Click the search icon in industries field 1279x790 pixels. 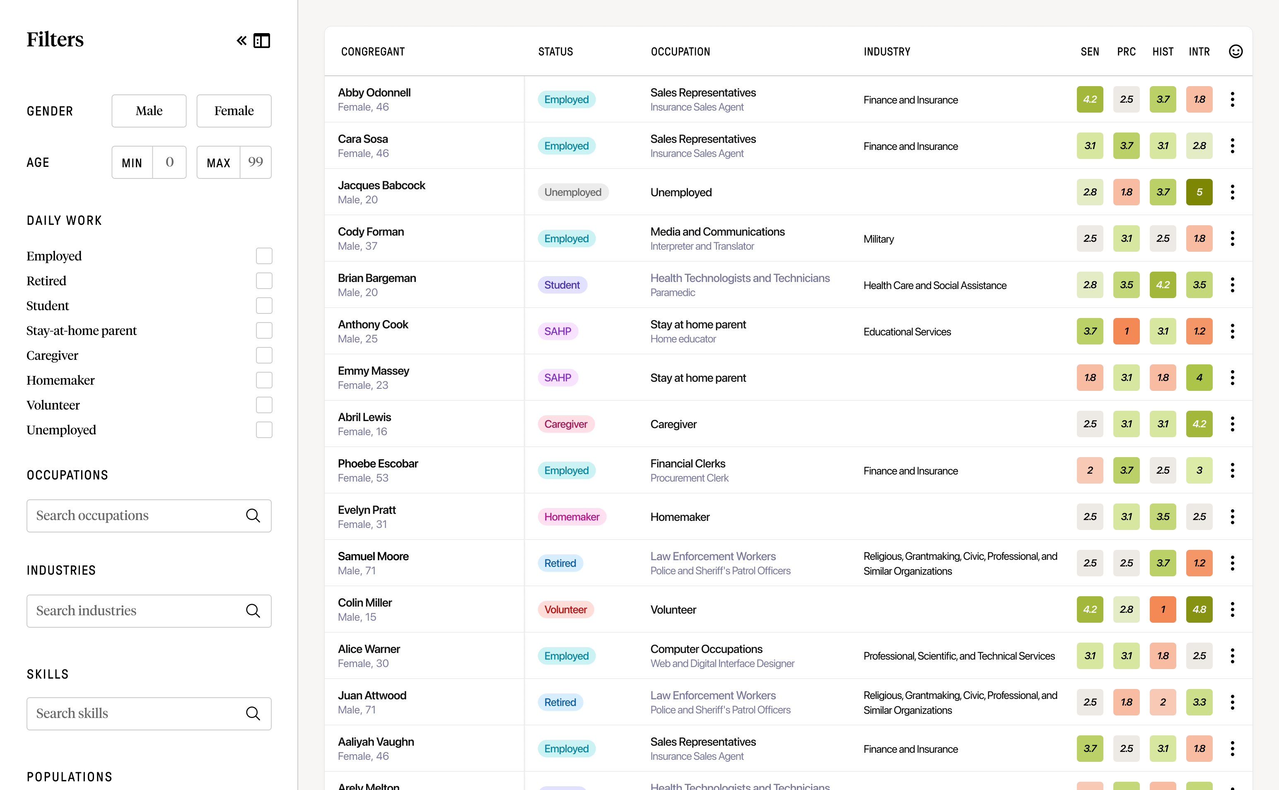pyautogui.click(x=253, y=611)
